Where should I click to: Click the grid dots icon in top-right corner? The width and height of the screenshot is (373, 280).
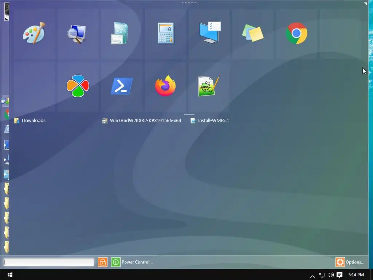coord(365,3)
